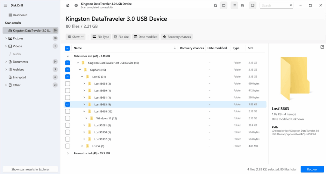Toggle the preview panel icon
326x174 pixels.
pos(252,5)
